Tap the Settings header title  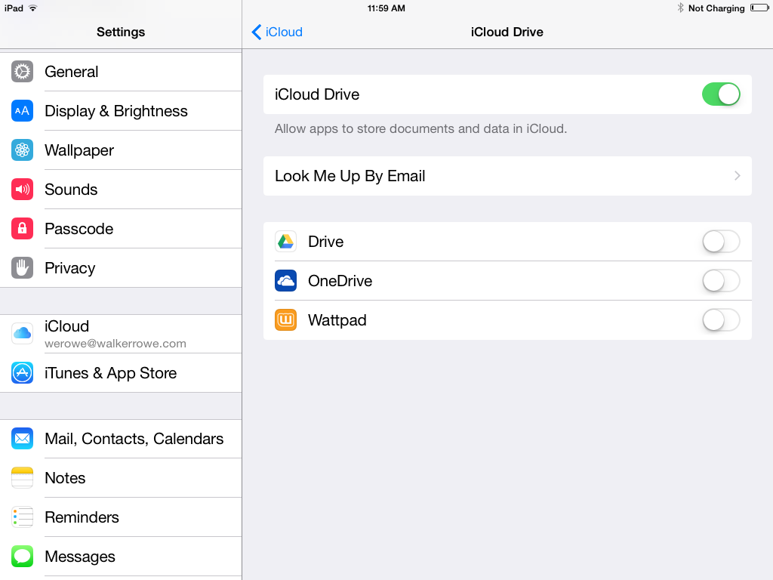[121, 32]
